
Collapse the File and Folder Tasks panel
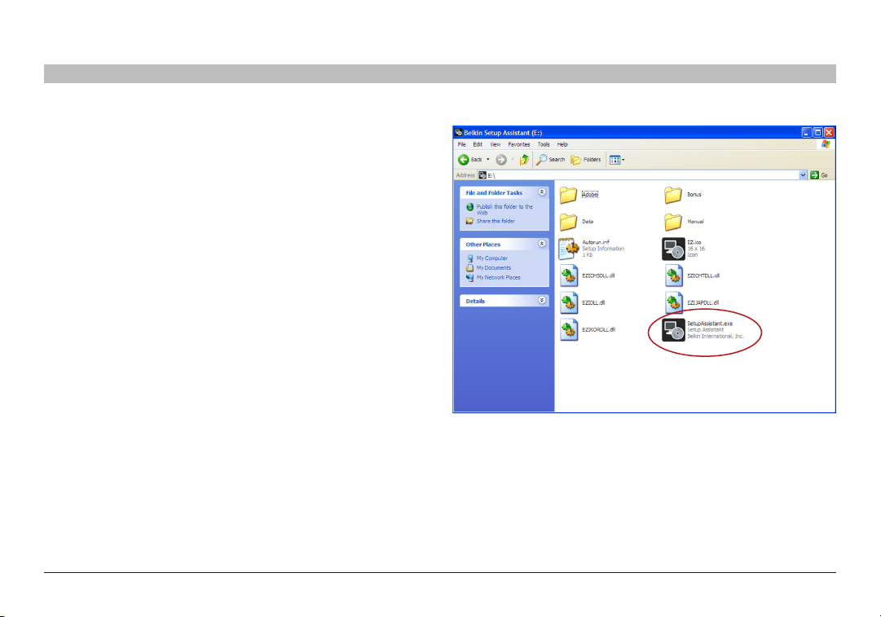coord(542,192)
